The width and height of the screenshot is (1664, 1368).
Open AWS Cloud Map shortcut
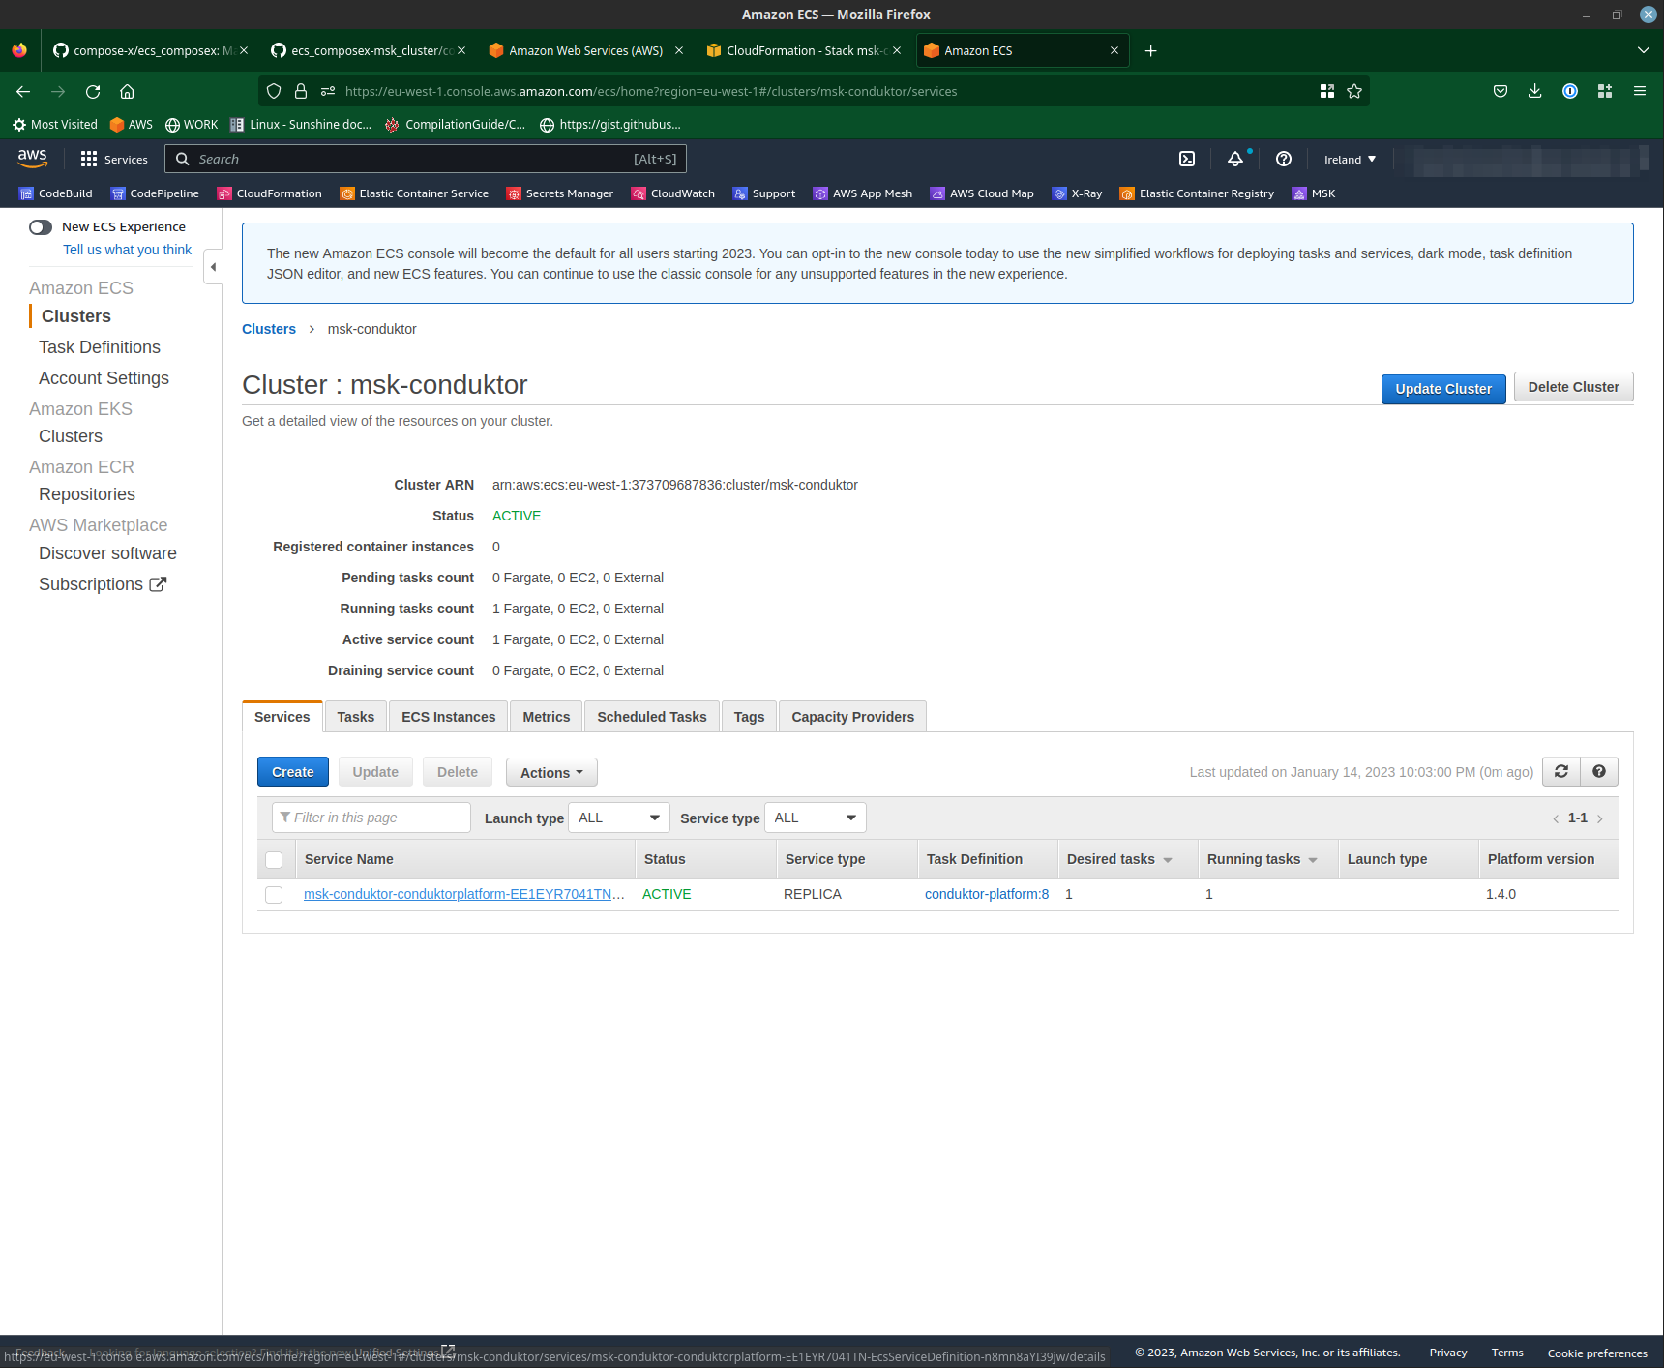click(x=982, y=193)
